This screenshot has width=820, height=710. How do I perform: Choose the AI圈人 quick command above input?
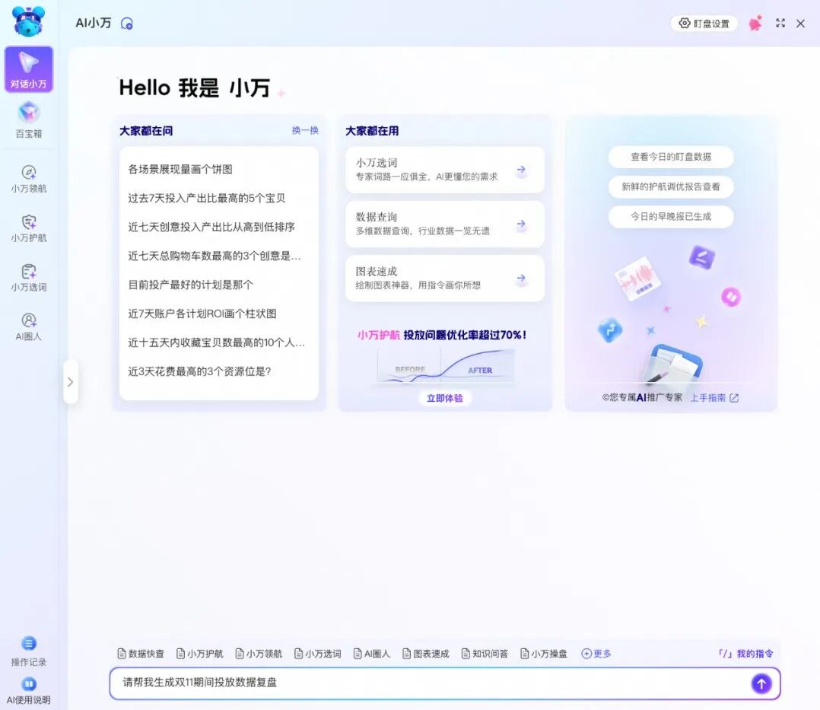point(372,654)
